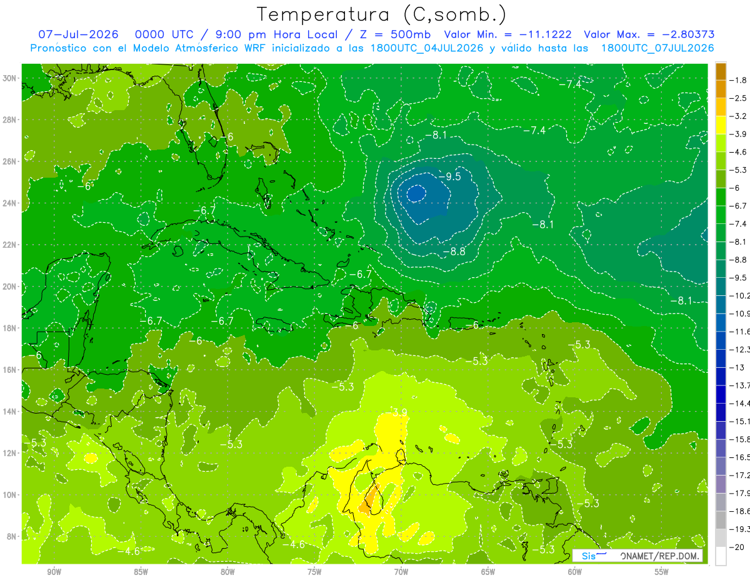This screenshot has height=580, width=750.
Task: Click the "-16.5" color bar value
Action: point(740,457)
